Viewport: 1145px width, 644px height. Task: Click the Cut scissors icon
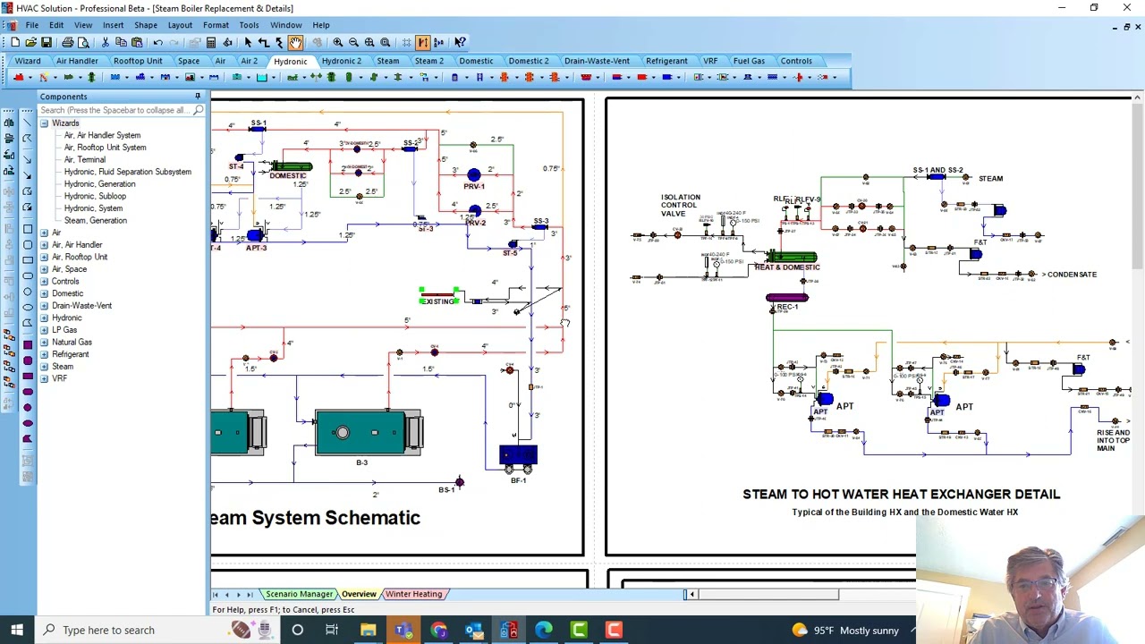click(x=105, y=42)
